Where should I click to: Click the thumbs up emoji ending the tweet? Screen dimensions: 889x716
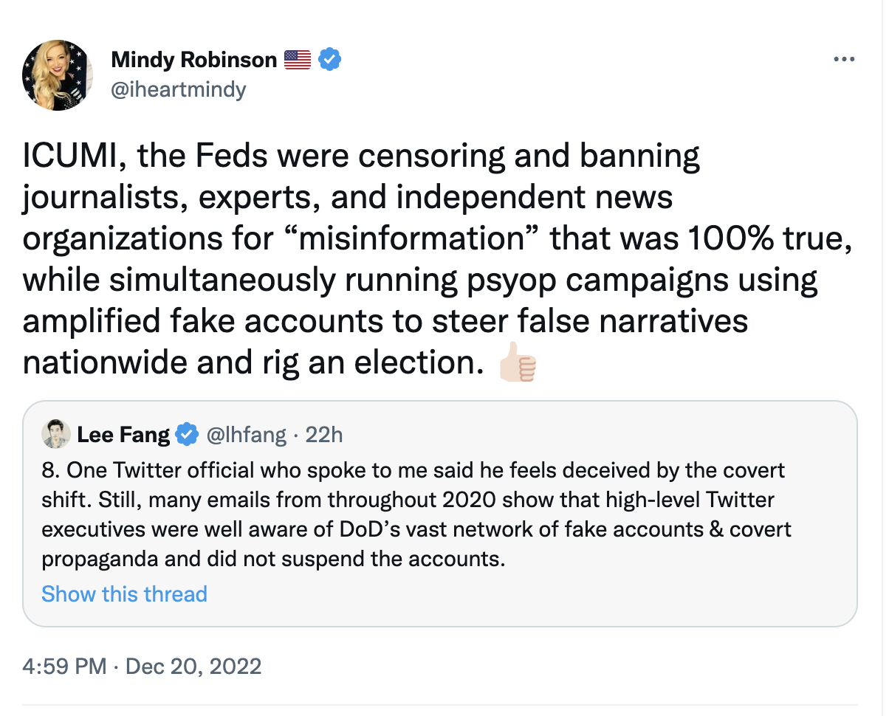pyautogui.click(x=518, y=363)
